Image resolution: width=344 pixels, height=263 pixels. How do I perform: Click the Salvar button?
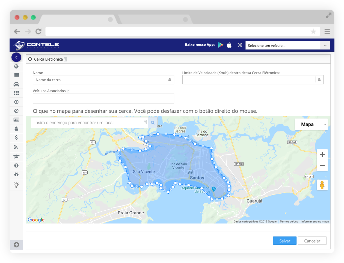pyautogui.click(x=284, y=241)
